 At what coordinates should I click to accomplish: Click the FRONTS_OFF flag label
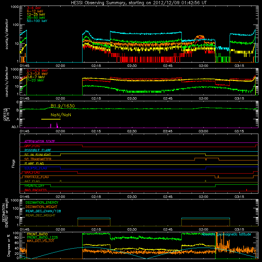point(34,186)
